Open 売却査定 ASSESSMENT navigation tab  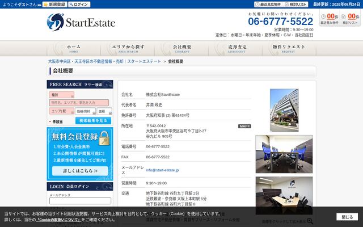236,48
